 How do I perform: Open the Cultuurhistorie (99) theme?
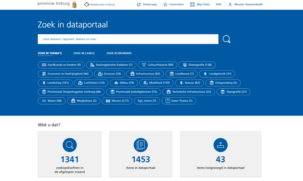158,65
